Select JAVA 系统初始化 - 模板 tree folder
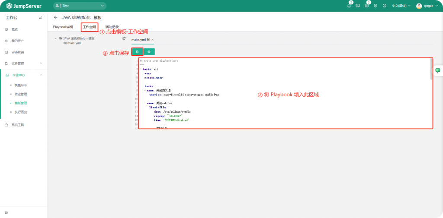Screen dimensions: 443x218 (x=79, y=38)
